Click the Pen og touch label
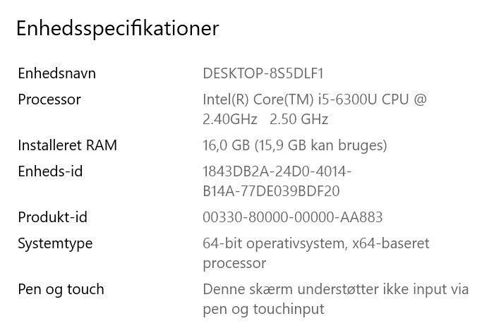Viewport: 482px width, 328px height. [61, 289]
